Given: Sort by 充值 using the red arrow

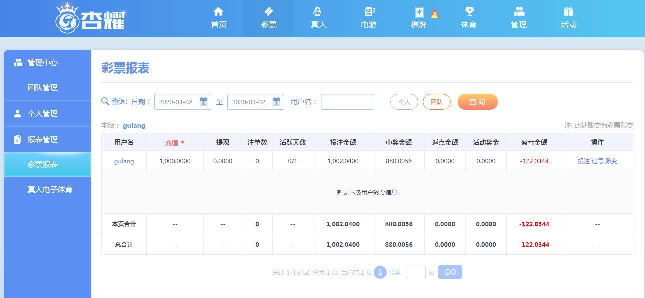Looking at the screenshot, I should click(182, 142).
